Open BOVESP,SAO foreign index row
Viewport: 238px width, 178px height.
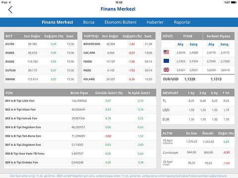(x=119, y=44)
